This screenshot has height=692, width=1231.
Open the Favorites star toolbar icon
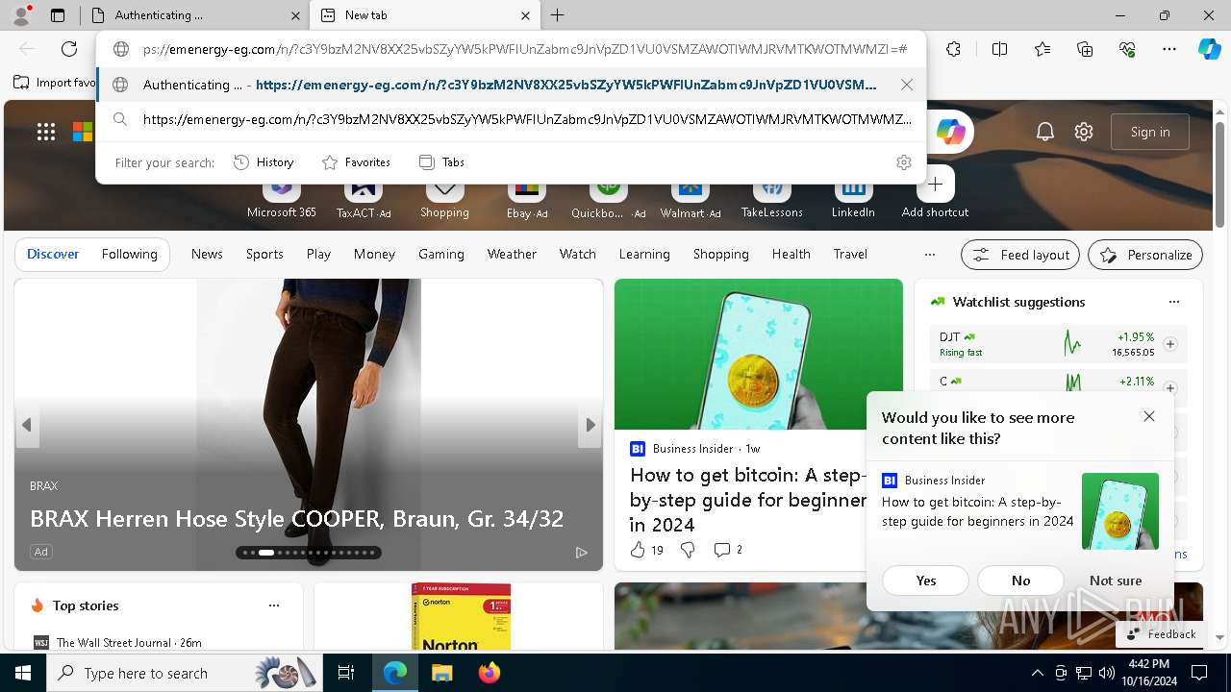tap(1043, 49)
